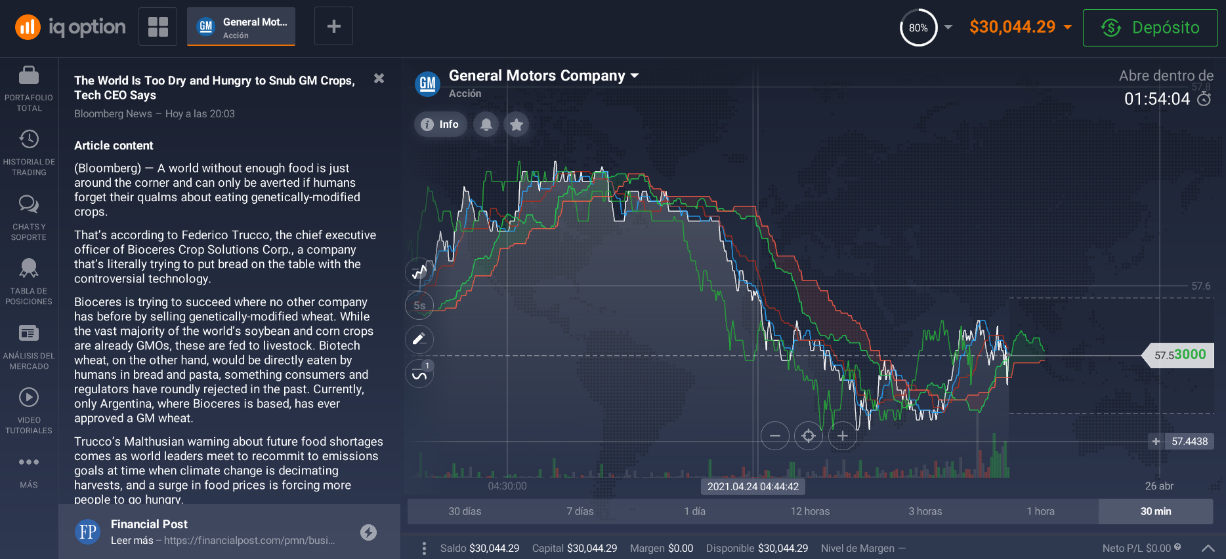Select the 1 hora timeframe
The image size is (1226, 559).
point(1041,512)
